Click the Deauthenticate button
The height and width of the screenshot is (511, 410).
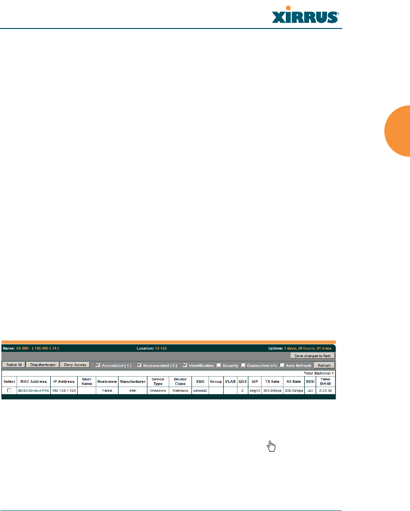[x=43, y=365]
